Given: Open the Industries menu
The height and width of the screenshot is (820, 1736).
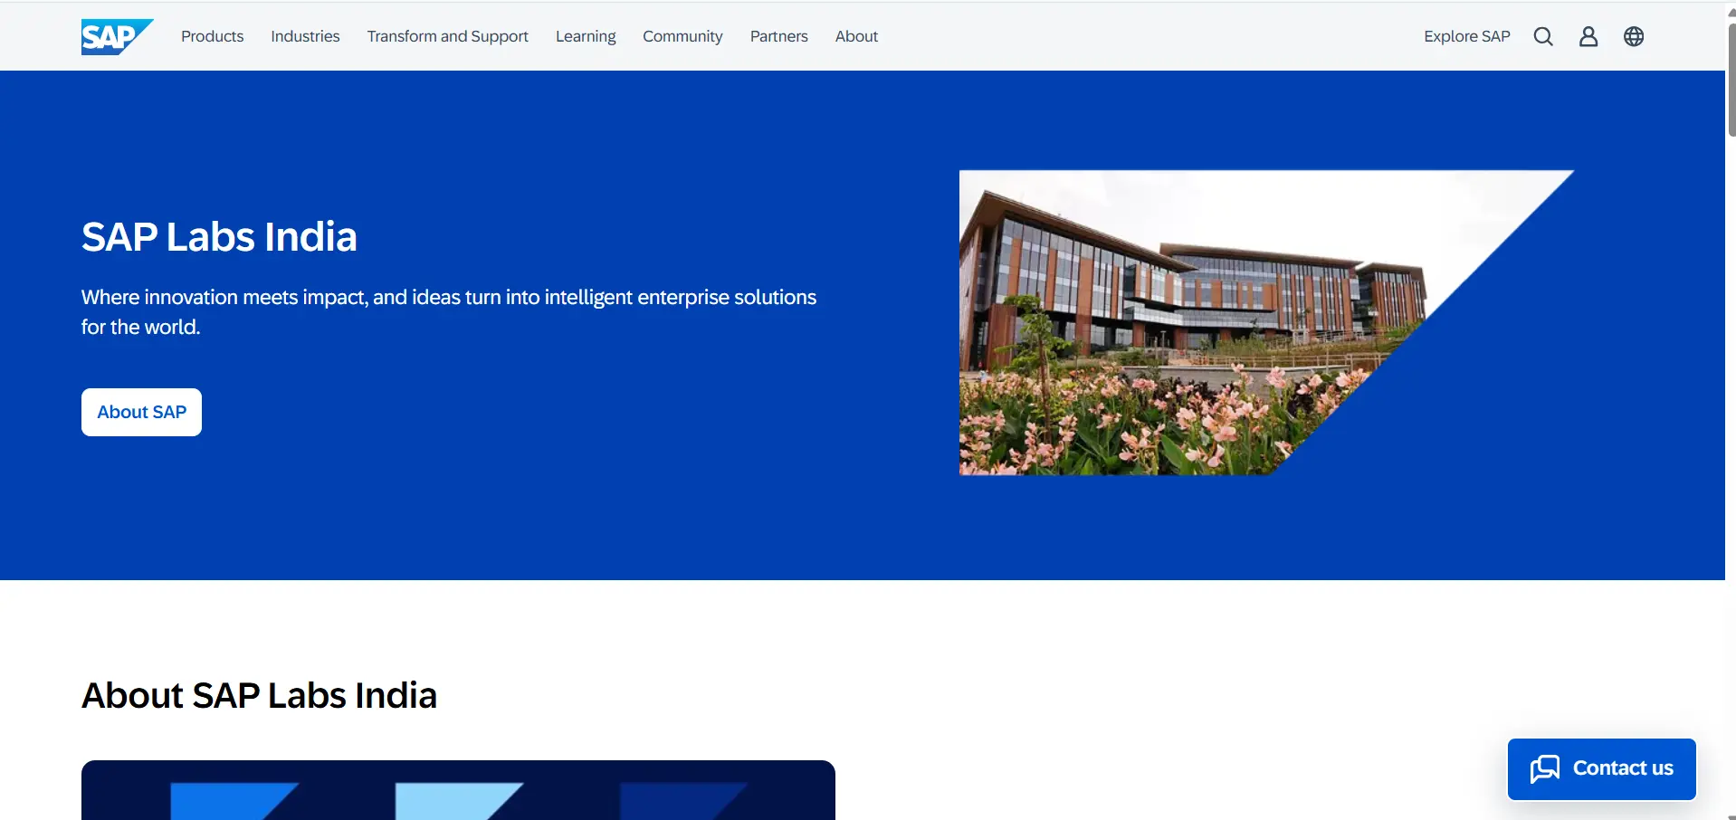Looking at the screenshot, I should (x=305, y=36).
